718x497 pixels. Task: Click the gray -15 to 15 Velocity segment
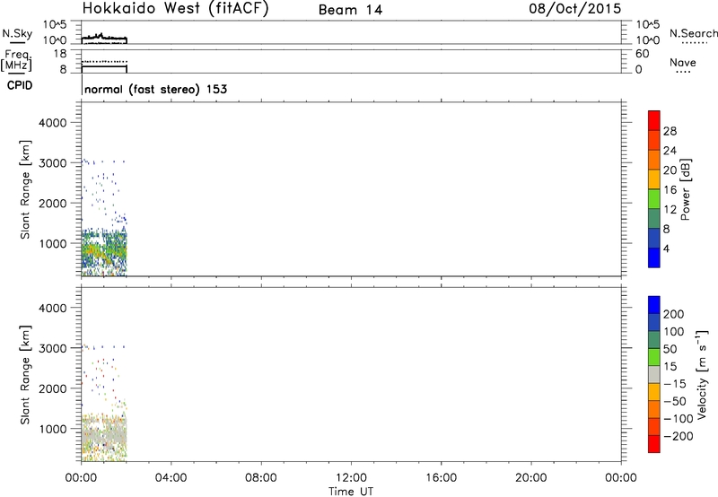[654, 374]
